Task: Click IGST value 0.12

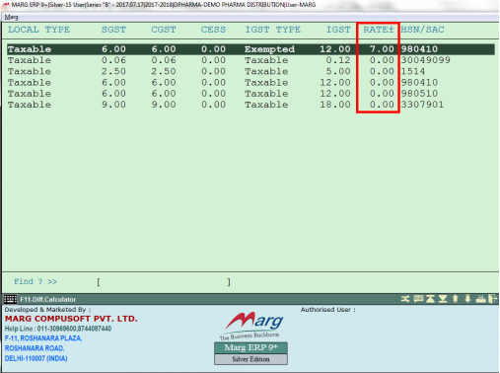Action: [x=338, y=60]
